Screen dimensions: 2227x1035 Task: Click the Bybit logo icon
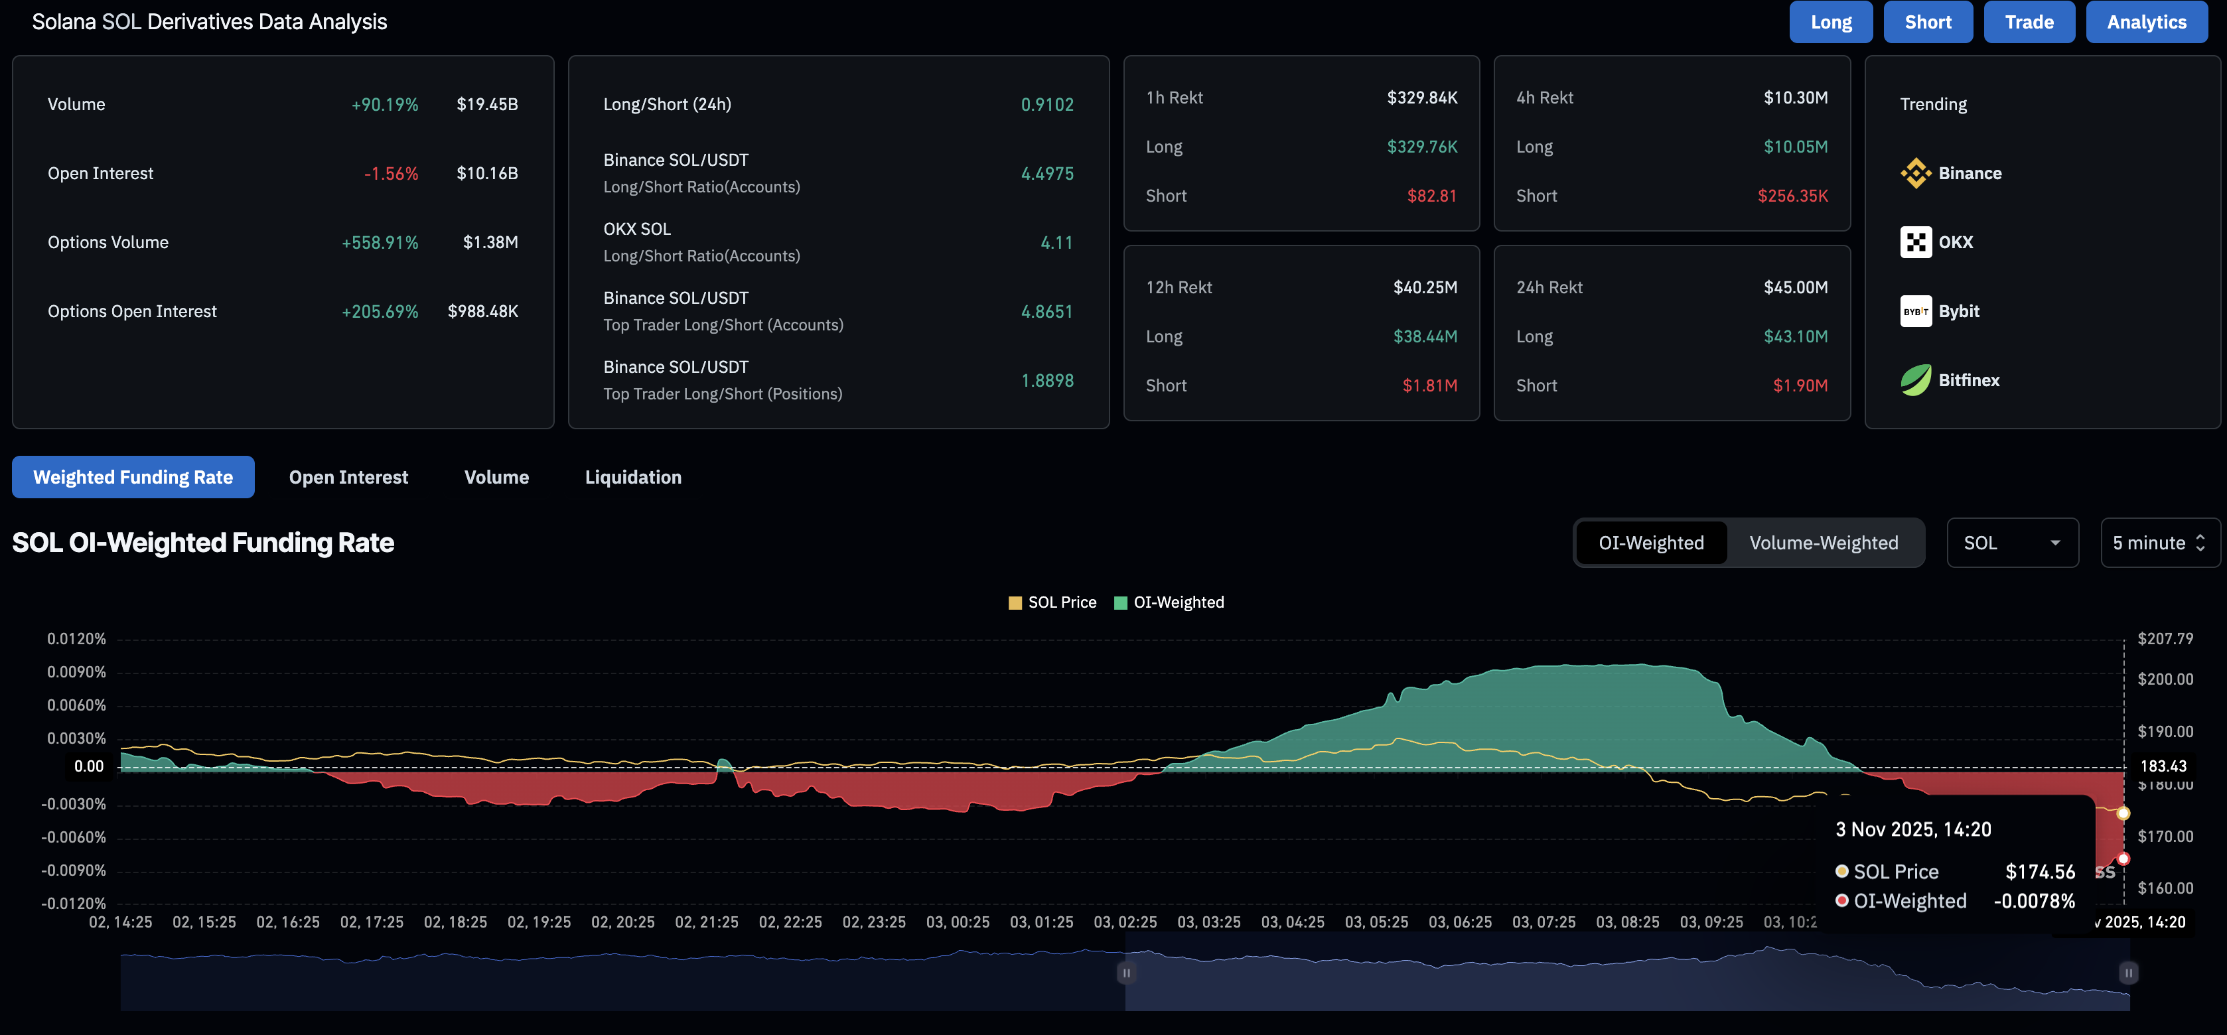[x=1915, y=311]
